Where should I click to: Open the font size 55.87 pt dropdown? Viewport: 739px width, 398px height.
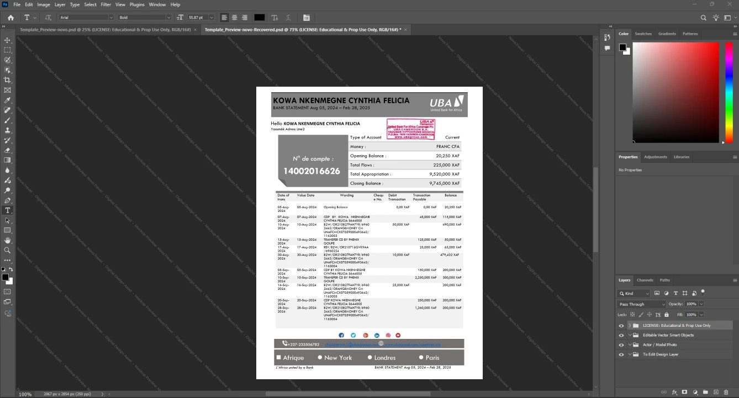point(211,18)
